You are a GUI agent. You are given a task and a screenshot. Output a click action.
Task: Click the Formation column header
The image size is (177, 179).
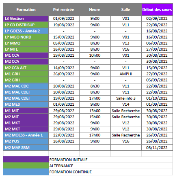26,9
